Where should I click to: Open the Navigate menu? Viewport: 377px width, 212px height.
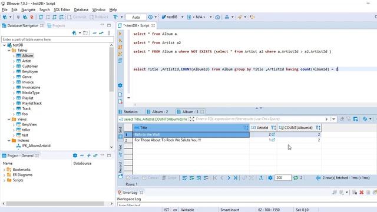[28, 9]
